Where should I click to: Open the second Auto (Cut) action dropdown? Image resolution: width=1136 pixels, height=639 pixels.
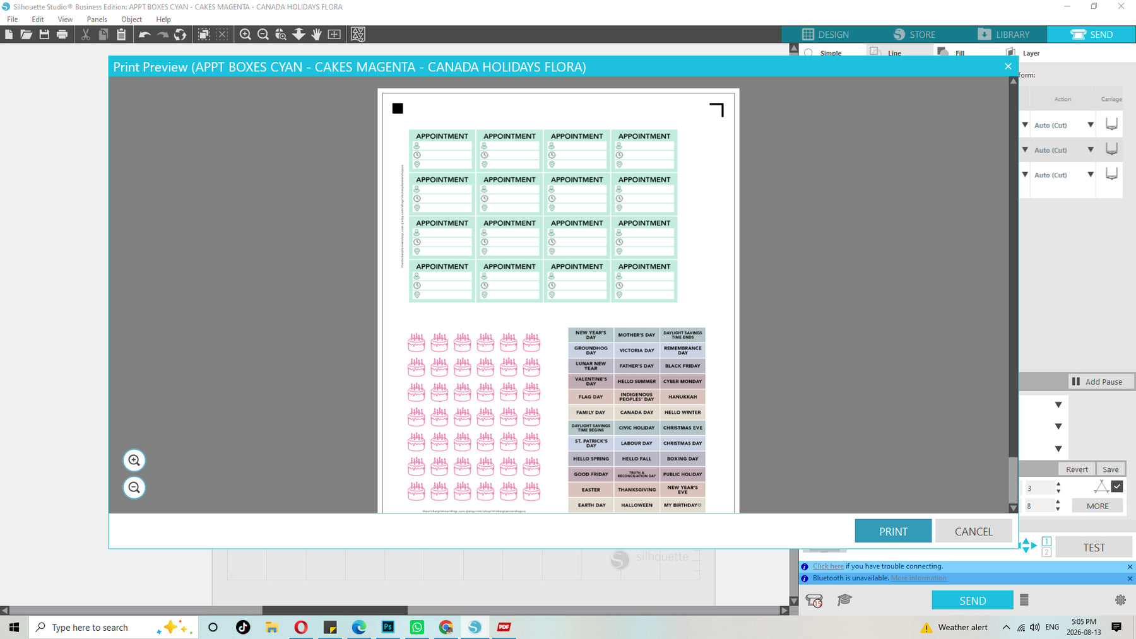1091,149
